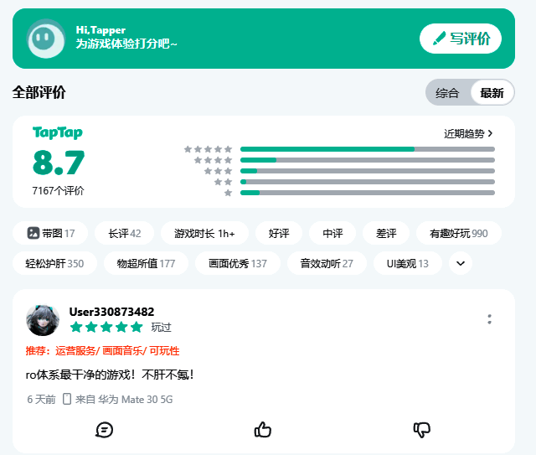
Task: Click the 8.7 rating score
Action: point(59,163)
